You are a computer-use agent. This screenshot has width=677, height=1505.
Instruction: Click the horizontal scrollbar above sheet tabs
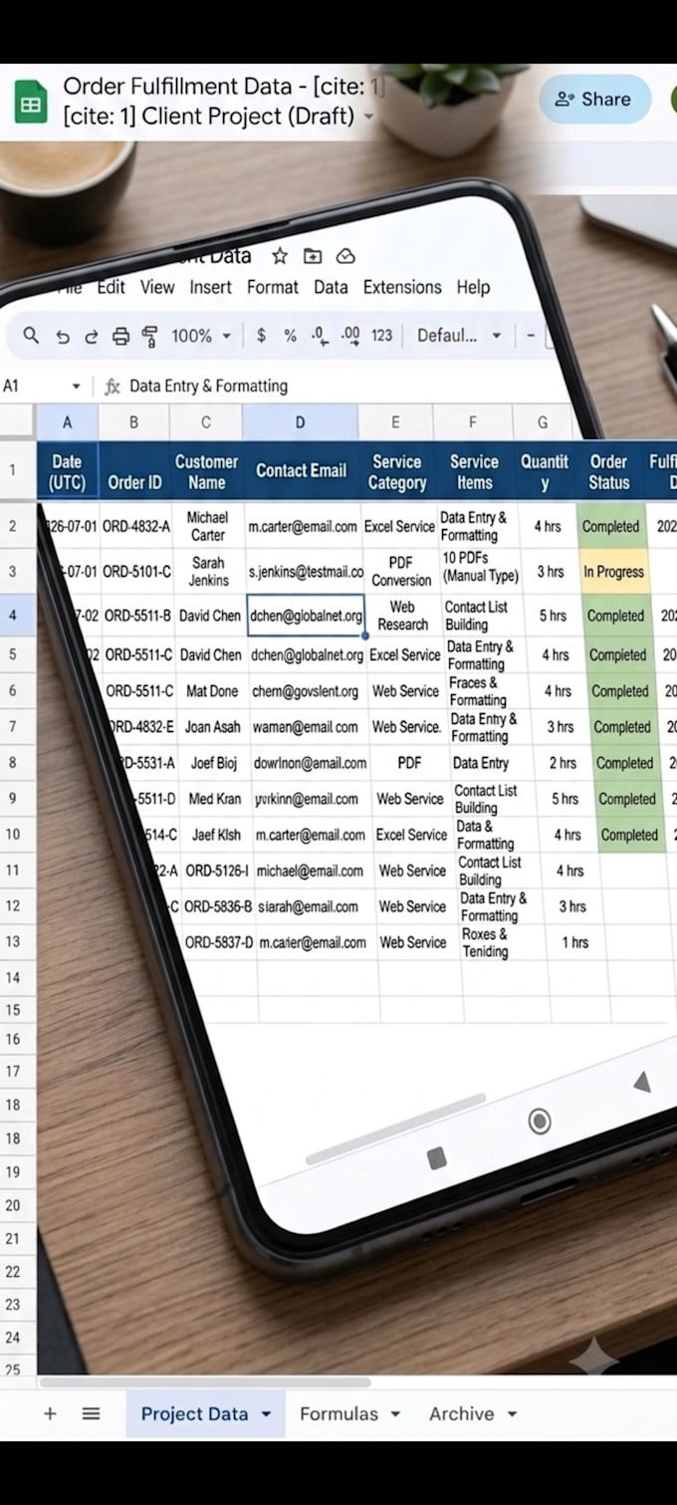tap(204, 1382)
